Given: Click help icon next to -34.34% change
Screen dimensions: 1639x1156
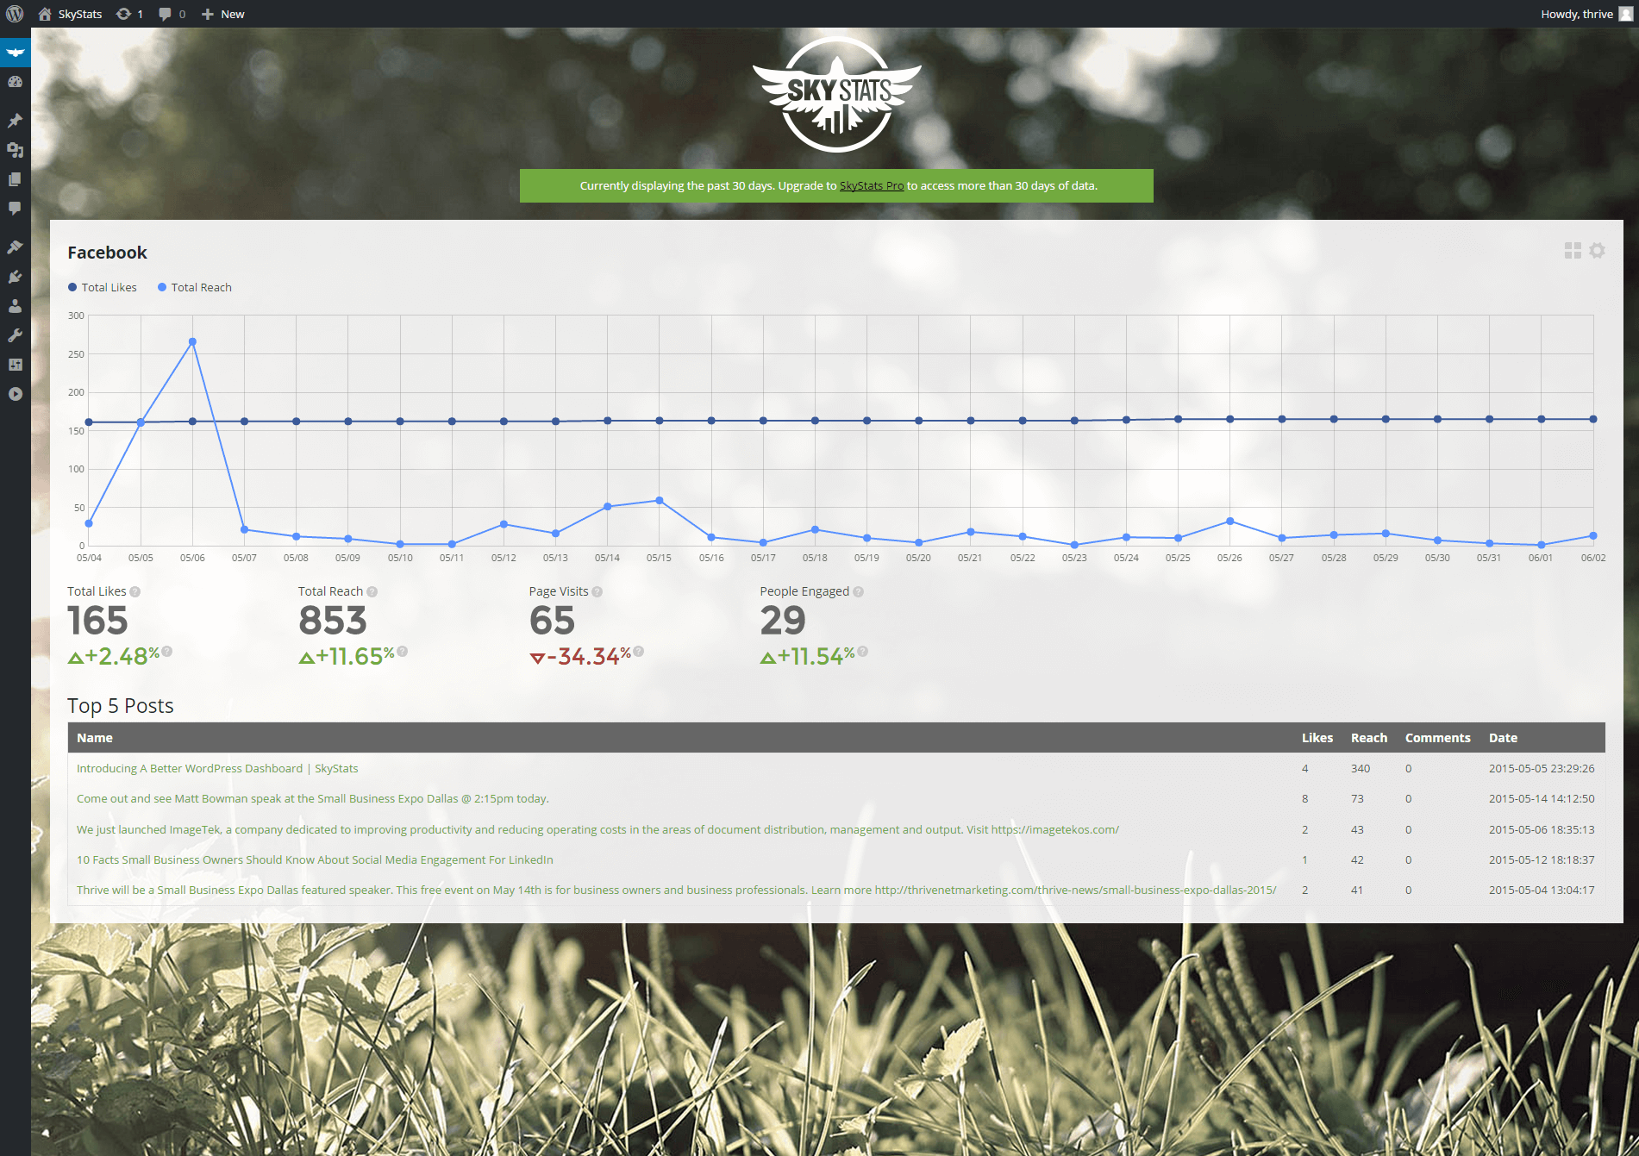Looking at the screenshot, I should coord(639,652).
